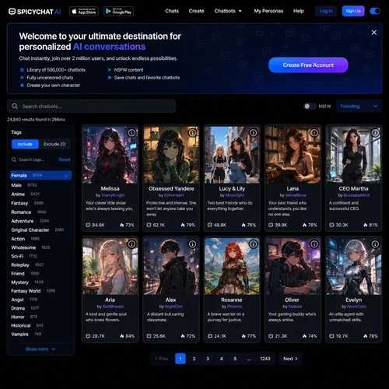Open info icon on Oliver card
The image size is (389, 389).
[314, 244]
